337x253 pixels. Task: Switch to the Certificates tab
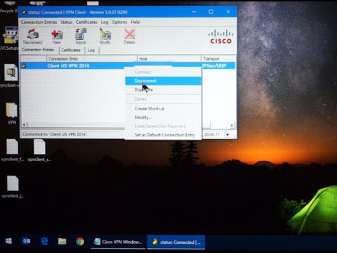click(71, 50)
